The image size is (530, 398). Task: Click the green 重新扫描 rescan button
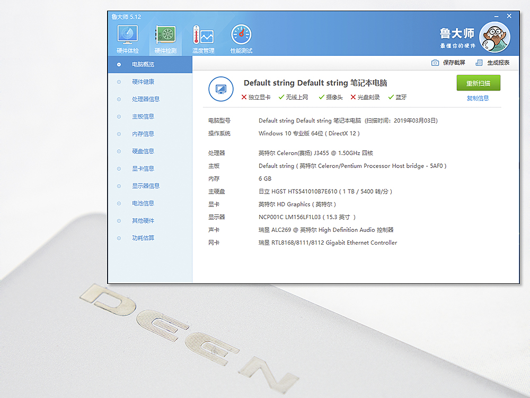478,83
